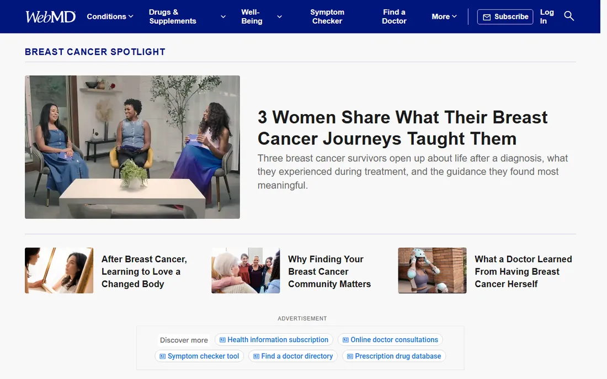This screenshot has height=379, width=607.
Task: Click the woman-in-mirror thumbnail
Action: 59,270
